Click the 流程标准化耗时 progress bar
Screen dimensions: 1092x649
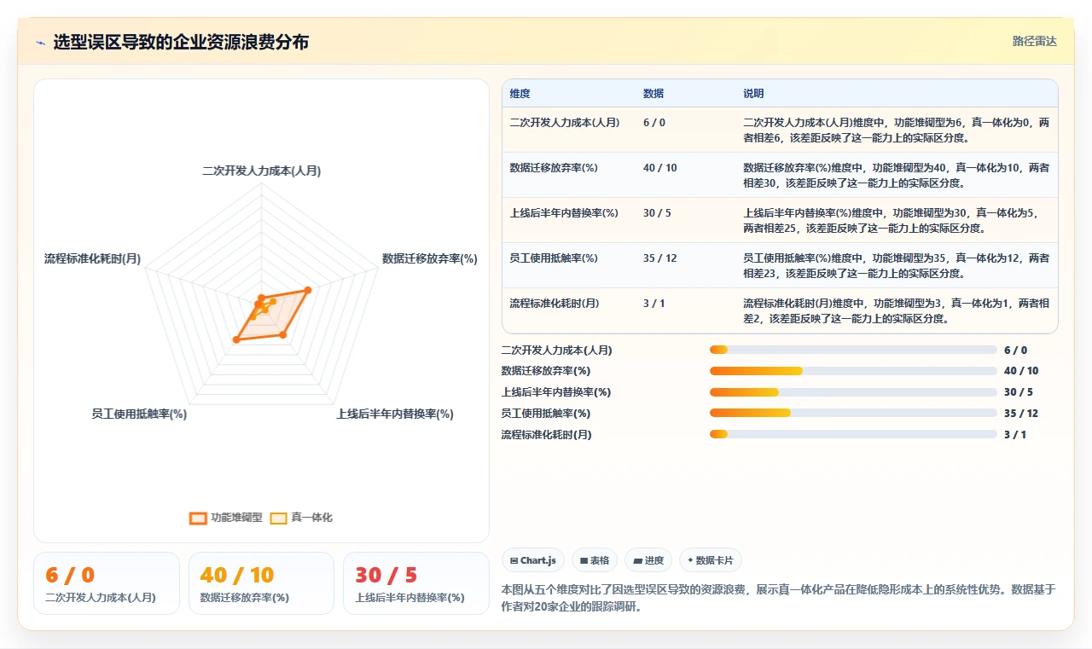click(853, 435)
